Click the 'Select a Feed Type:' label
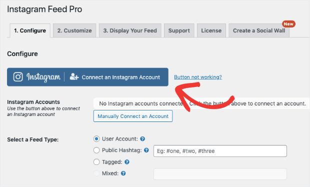Viewport: 310px width, 187px height. (33, 139)
